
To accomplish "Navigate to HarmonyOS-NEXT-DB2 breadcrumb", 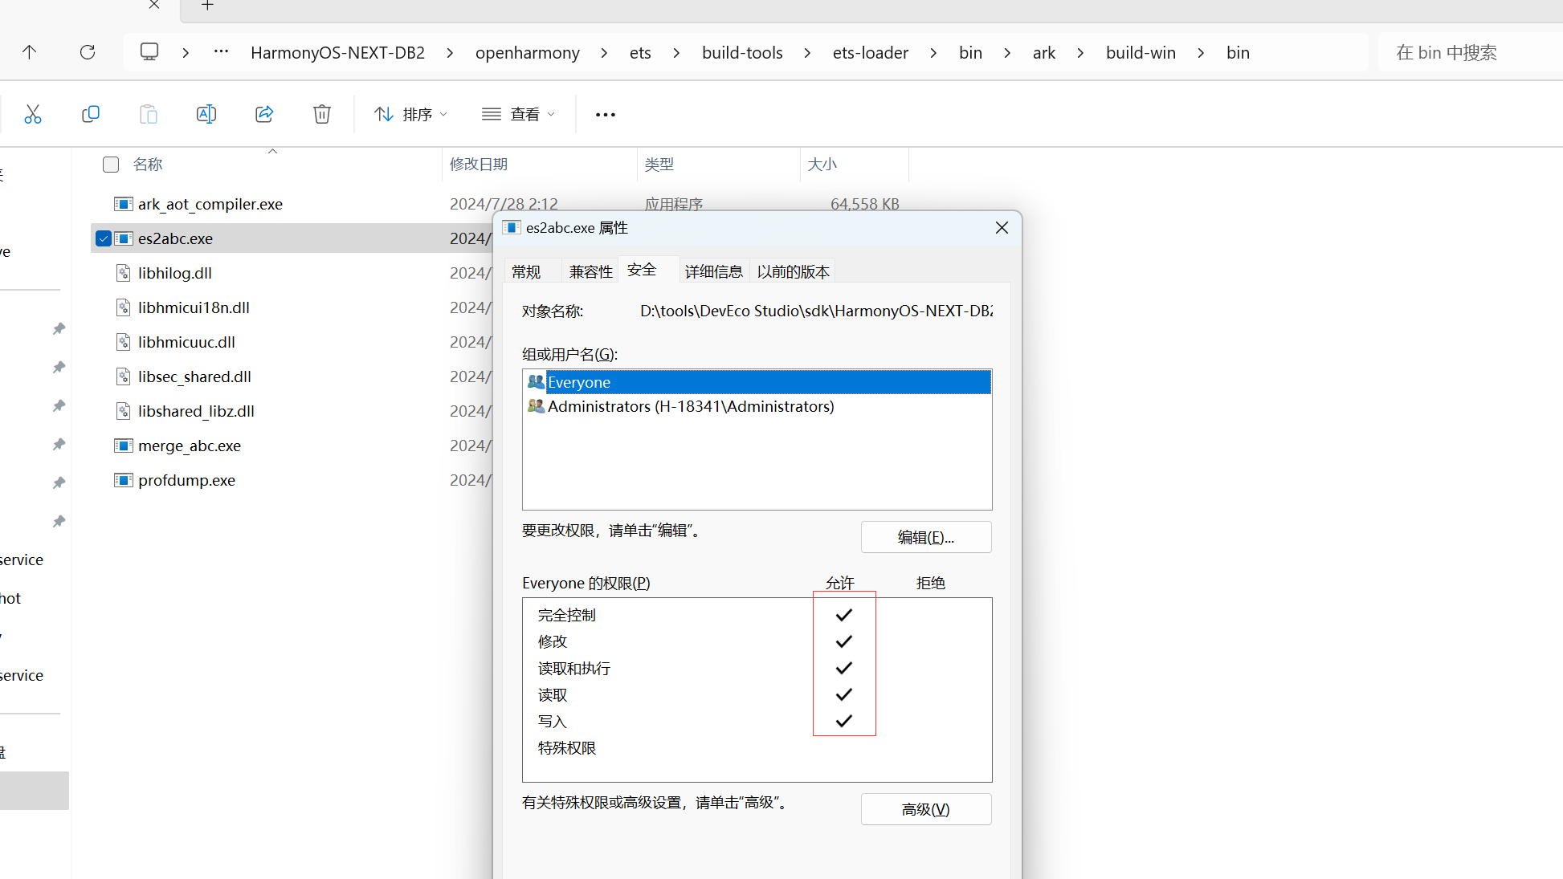I will point(337,53).
